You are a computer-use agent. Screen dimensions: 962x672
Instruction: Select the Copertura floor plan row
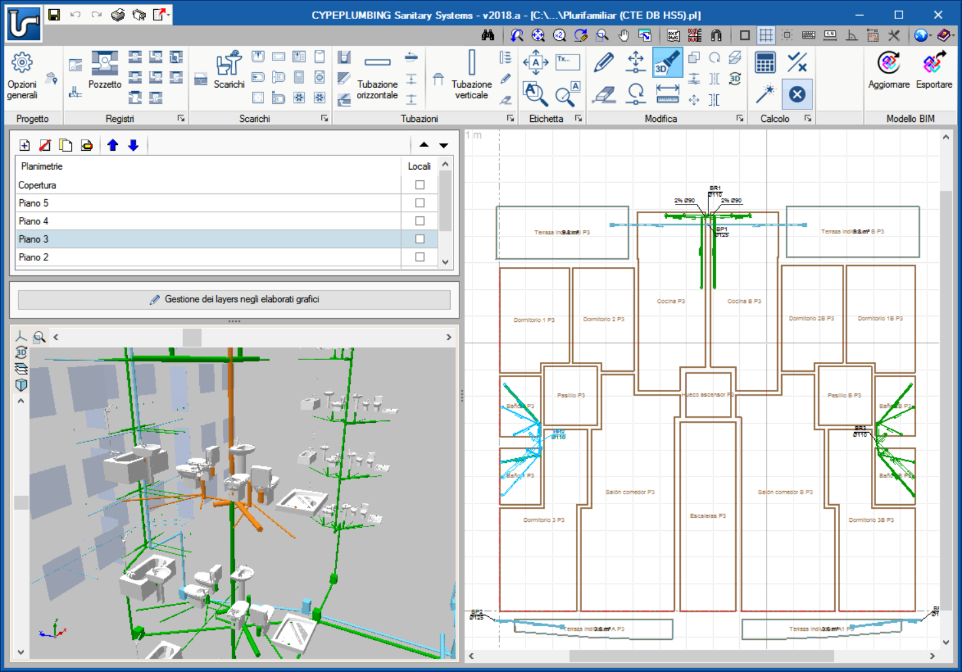(208, 185)
